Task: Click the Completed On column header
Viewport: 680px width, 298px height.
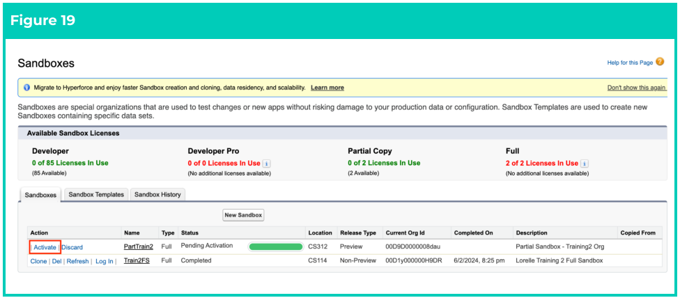Action: click(x=474, y=233)
